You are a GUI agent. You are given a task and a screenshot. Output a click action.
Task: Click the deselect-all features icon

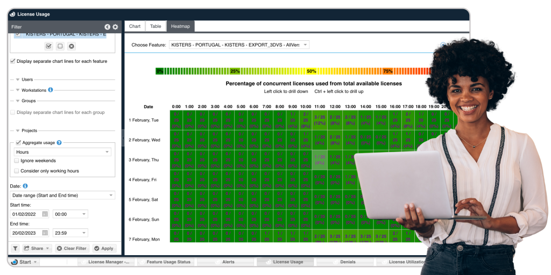(60, 46)
